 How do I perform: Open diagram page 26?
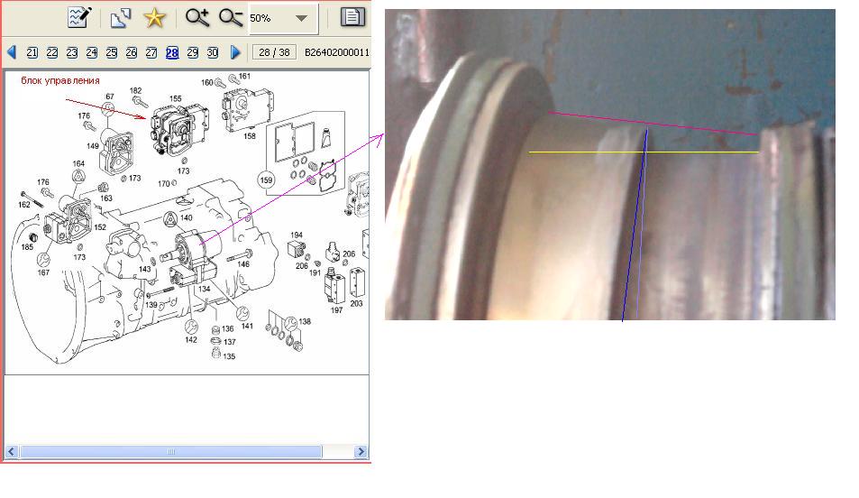click(x=132, y=52)
